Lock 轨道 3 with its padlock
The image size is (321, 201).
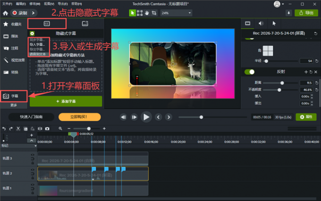(x=33, y=163)
